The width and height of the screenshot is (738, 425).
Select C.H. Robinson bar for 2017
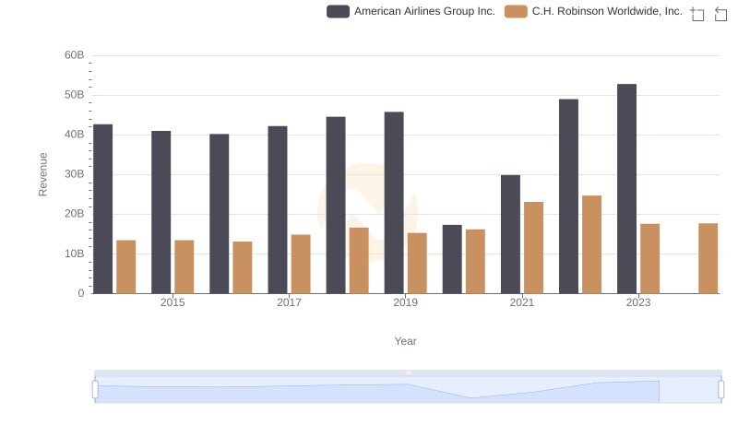(x=301, y=265)
